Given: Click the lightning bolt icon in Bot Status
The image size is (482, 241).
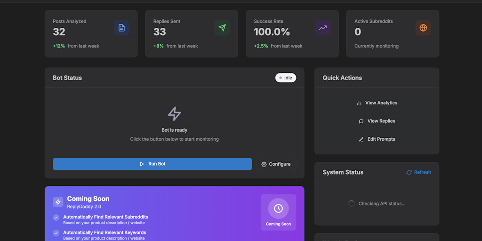Looking at the screenshot, I should (175, 113).
